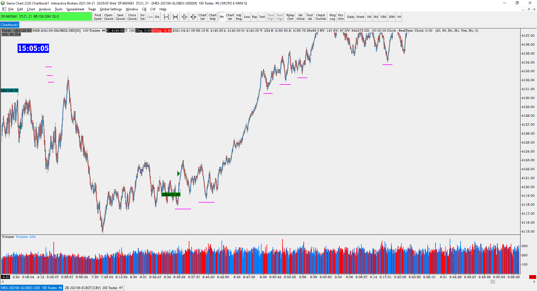The height and width of the screenshot is (291, 537).
Task: Open the Trade menu
Action: pyautogui.click(x=92, y=9)
